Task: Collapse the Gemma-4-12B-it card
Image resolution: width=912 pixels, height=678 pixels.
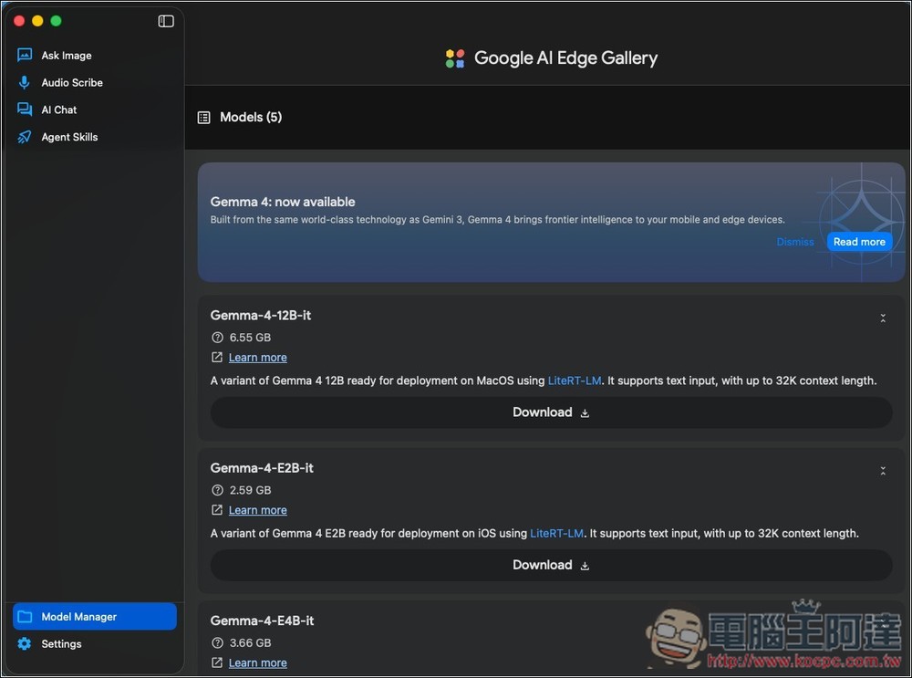Action: (882, 318)
